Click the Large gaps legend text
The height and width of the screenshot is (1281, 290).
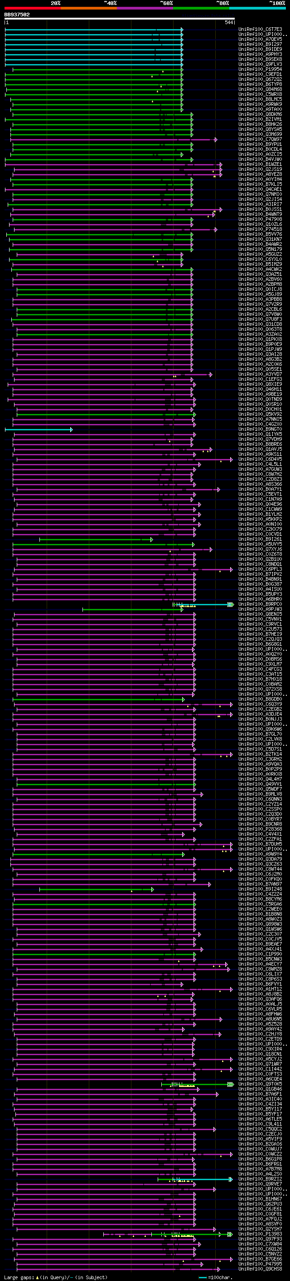[56, 1277]
